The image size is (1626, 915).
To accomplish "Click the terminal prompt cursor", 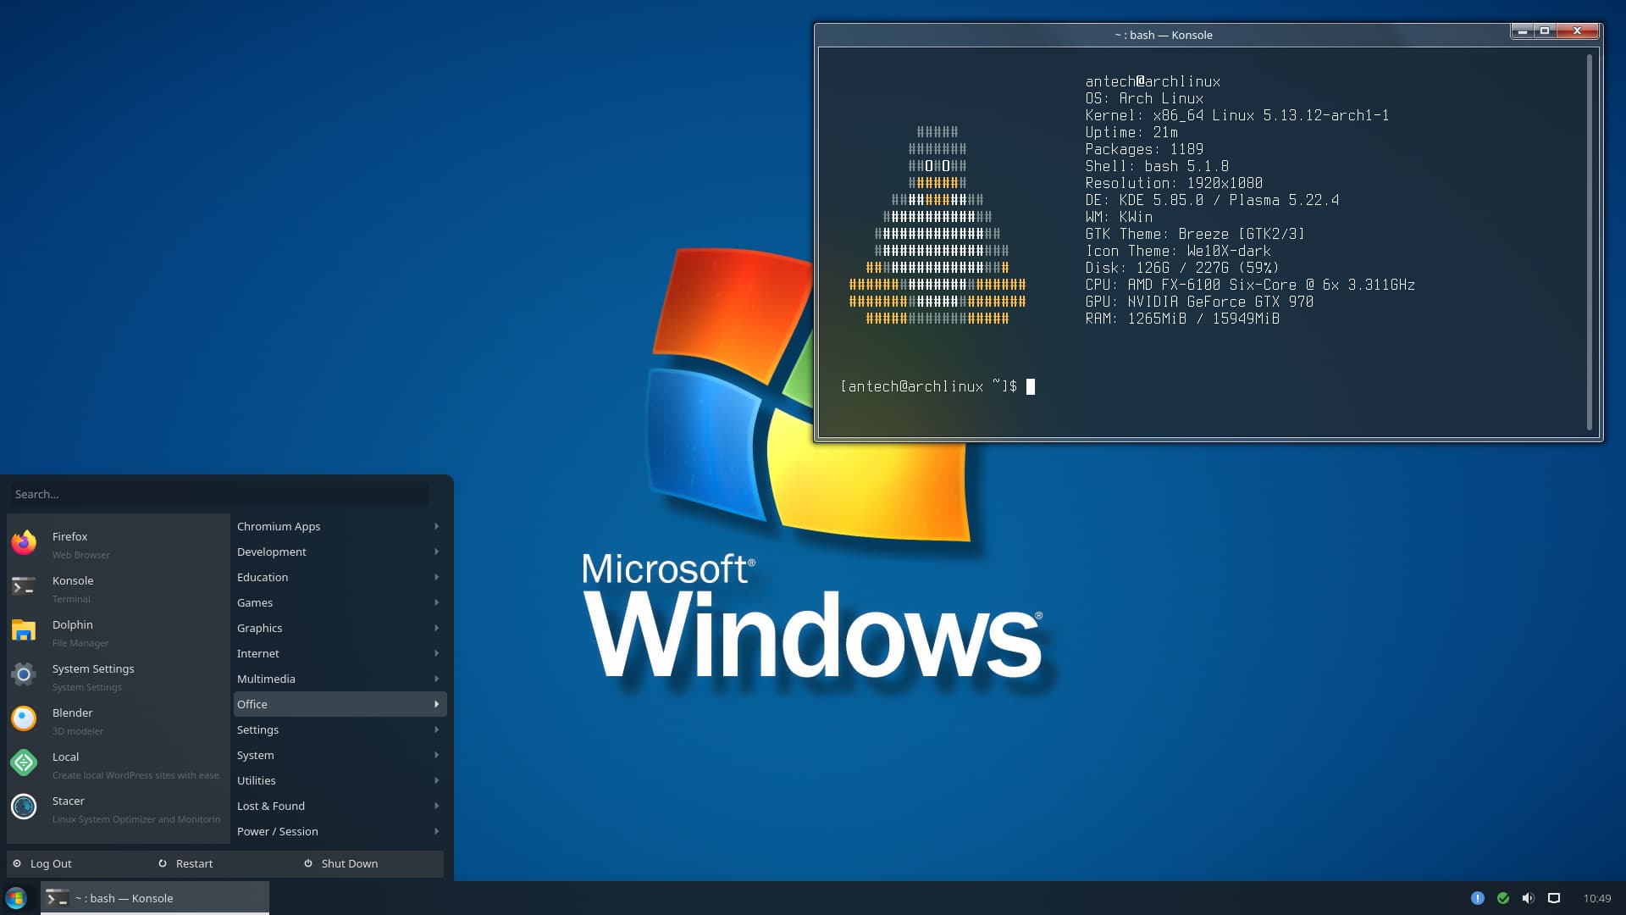I will [x=1031, y=386].
